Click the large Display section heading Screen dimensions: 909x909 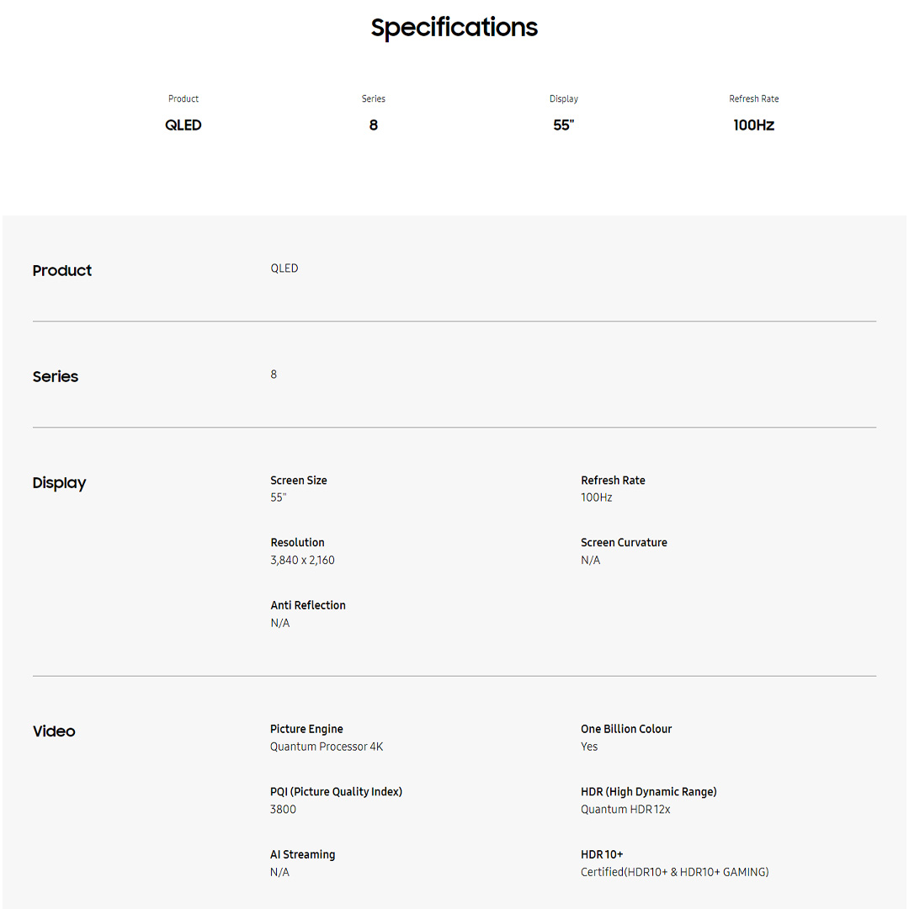pyautogui.click(x=59, y=483)
